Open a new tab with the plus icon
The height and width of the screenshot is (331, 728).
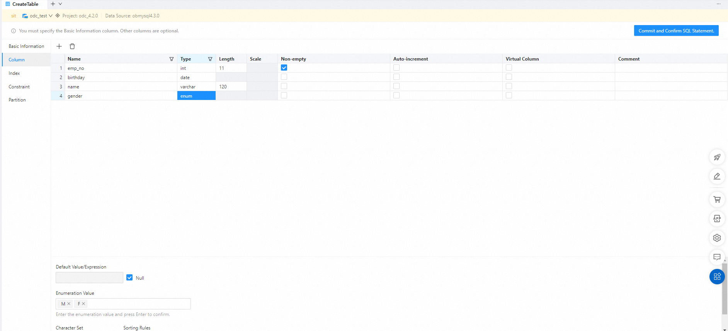click(x=53, y=4)
